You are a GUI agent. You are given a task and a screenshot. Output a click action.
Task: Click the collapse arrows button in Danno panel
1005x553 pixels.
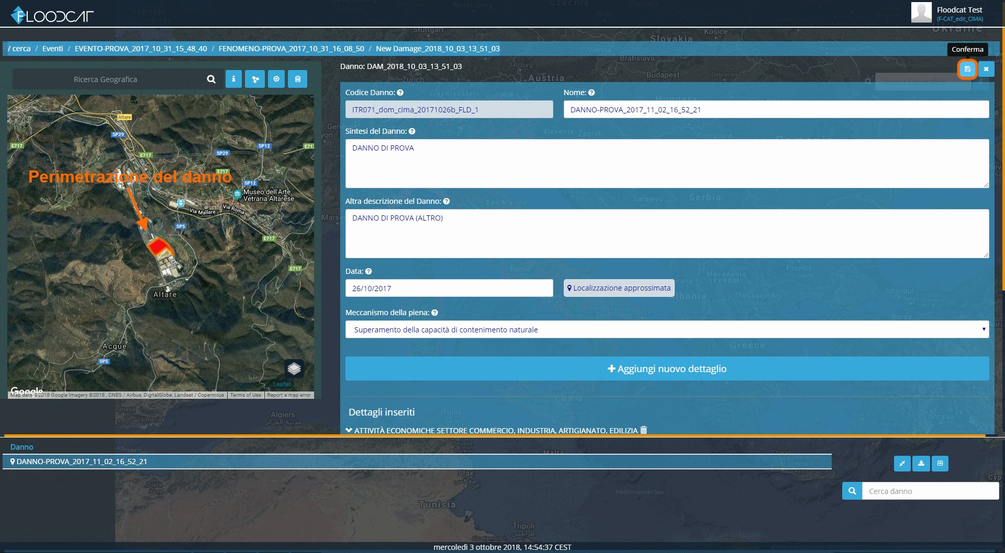click(902, 463)
